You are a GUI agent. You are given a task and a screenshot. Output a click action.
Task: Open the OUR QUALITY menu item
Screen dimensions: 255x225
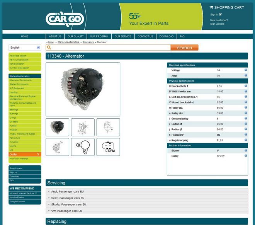coord(76,36)
